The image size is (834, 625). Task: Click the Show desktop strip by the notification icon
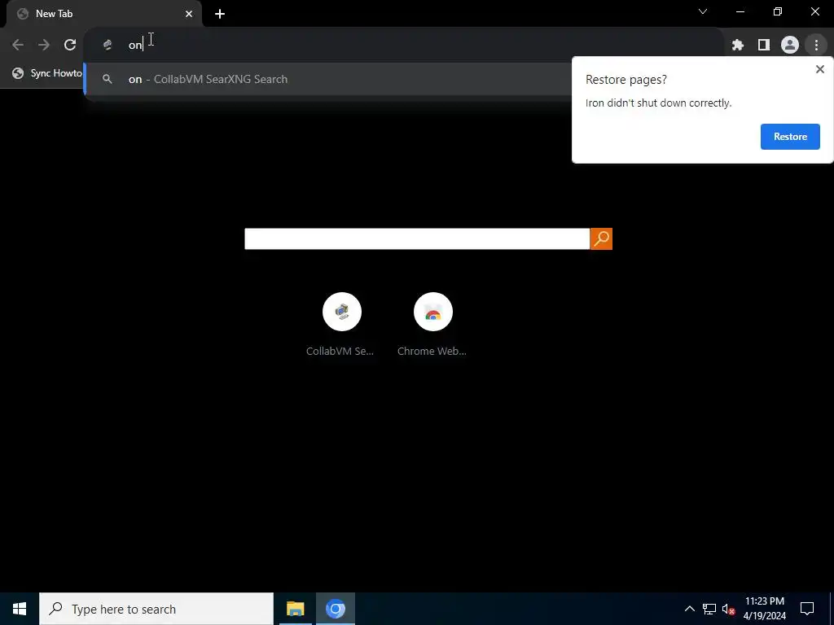click(832, 609)
